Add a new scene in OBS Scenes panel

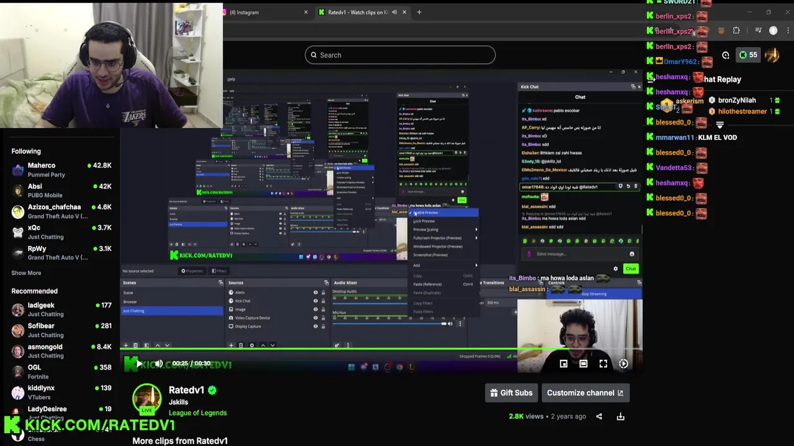click(x=126, y=345)
